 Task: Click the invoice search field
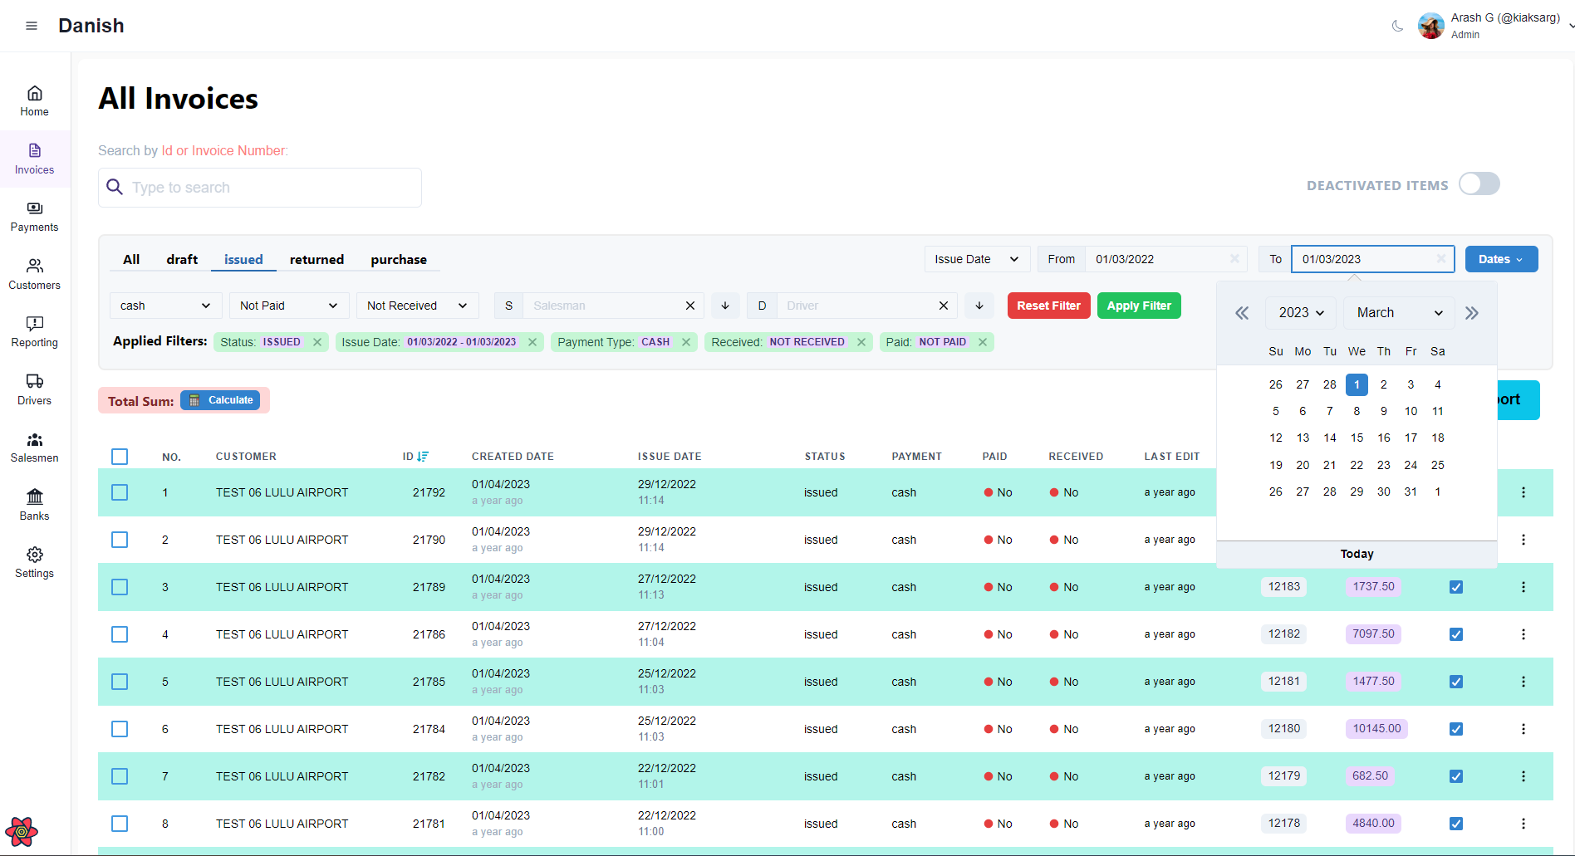point(260,188)
